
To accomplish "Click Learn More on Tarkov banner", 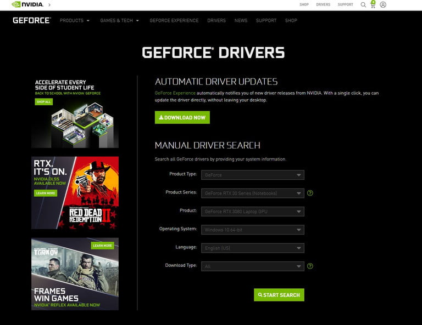I will pyautogui.click(x=102, y=246).
